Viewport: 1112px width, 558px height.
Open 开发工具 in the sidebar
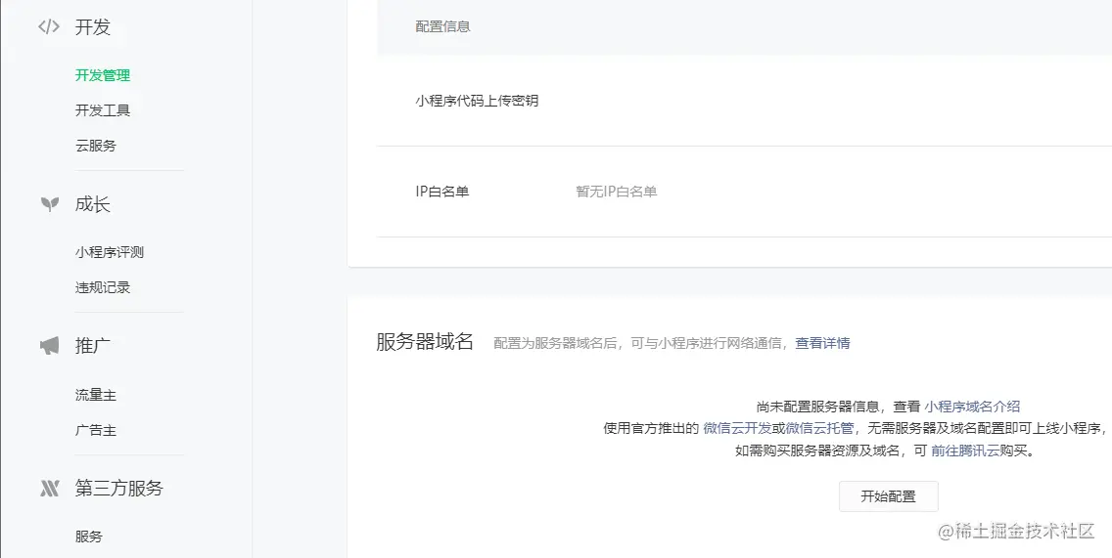(x=103, y=110)
